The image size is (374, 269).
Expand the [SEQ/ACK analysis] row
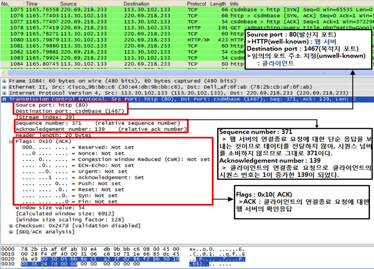pyautogui.click(x=11, y=232)
